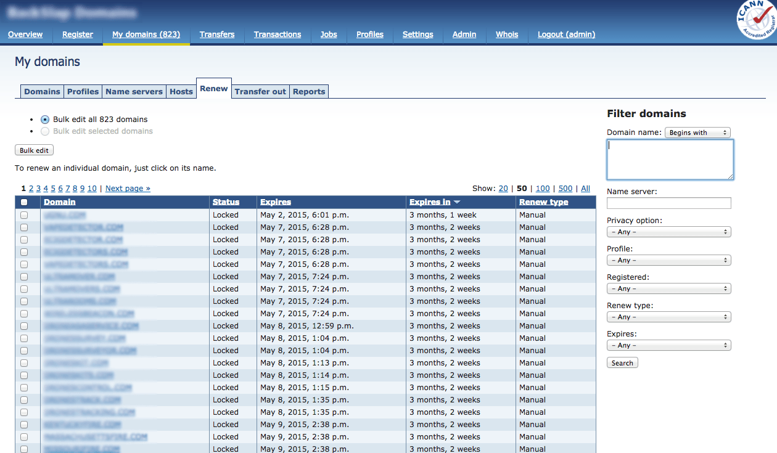Click the Search button in filter panel
The width and height of the screenshot is (777, 453).
[622, 363]
